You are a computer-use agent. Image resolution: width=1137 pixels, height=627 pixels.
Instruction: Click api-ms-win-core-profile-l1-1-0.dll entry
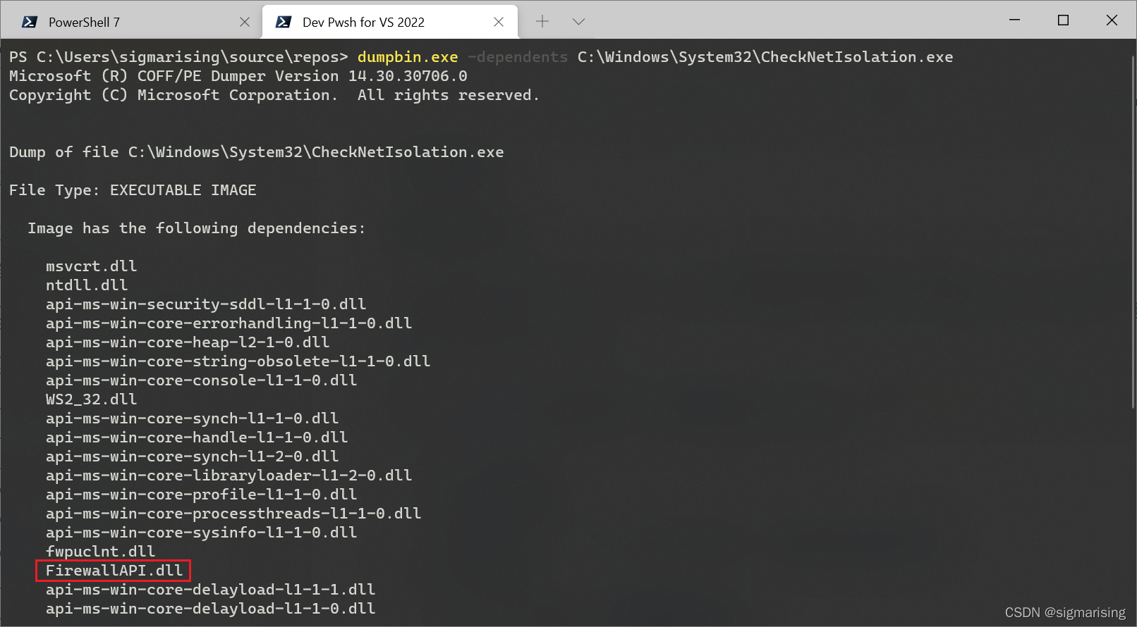(x=202, y=495)
